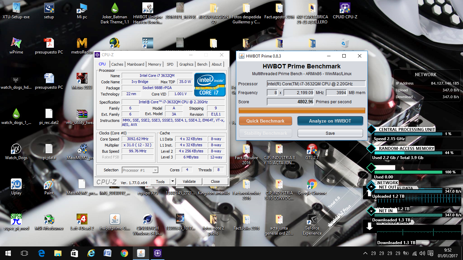
Task: Click the HWBOT Processor name field
Action: click(316, 84)
